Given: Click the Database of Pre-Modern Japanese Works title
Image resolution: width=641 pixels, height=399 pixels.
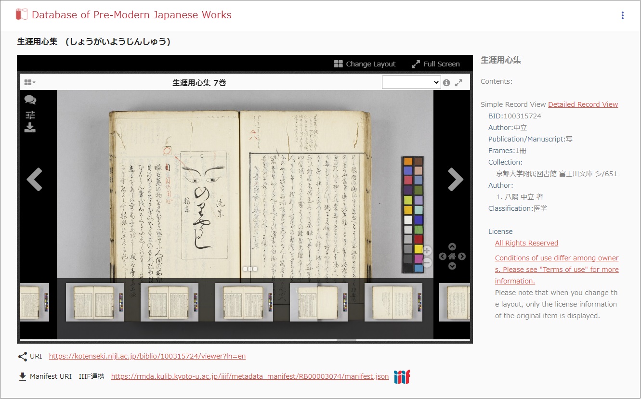Looking at the screenshot, I should point(131,15).
